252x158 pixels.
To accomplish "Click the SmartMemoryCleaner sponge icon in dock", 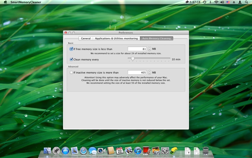I will pyautogui.click(x=174, y=151).
